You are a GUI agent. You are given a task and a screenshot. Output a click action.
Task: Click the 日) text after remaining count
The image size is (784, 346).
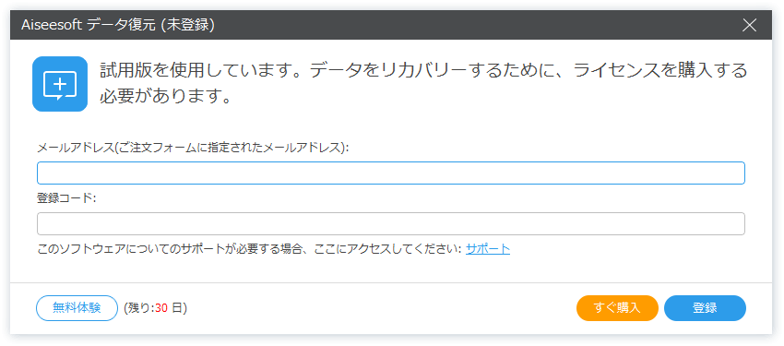point(179,308)
